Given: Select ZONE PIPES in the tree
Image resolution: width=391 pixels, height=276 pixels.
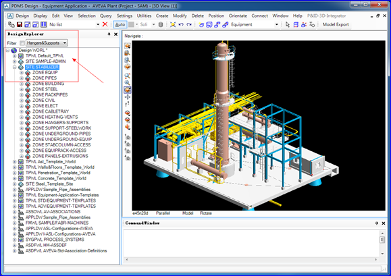Looking at the screenshot, I should pyautogui.click(x=45, y=78).
